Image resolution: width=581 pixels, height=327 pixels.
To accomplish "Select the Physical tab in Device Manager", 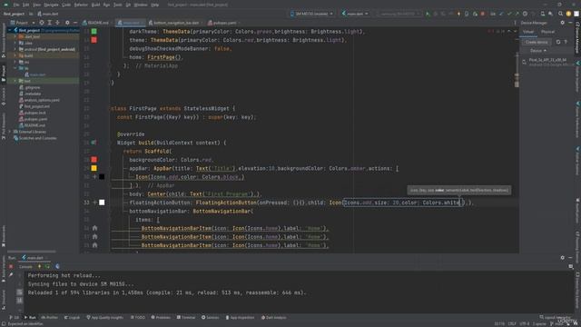I will coord(547,32).
